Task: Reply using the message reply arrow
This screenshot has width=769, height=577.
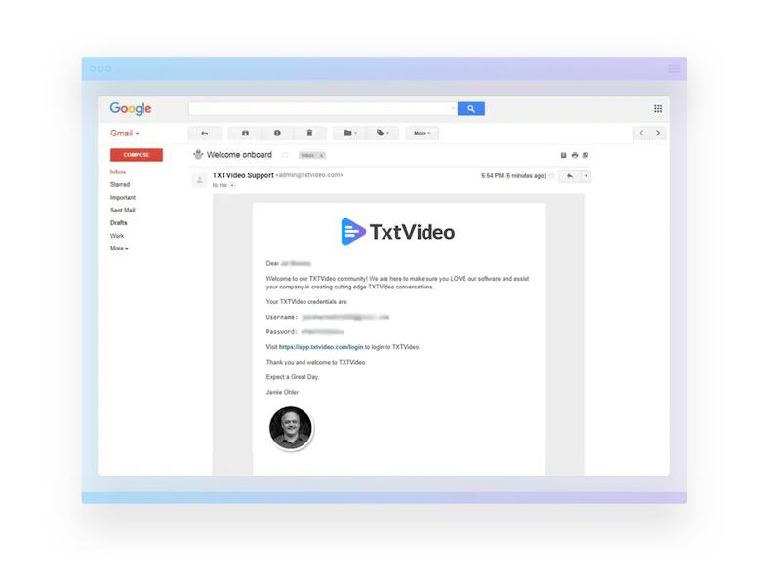Action: coord(570,176)
